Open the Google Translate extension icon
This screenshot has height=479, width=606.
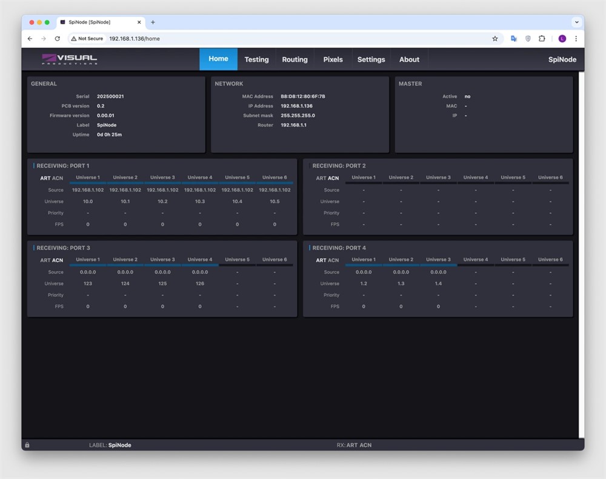[x=514, y=39]
